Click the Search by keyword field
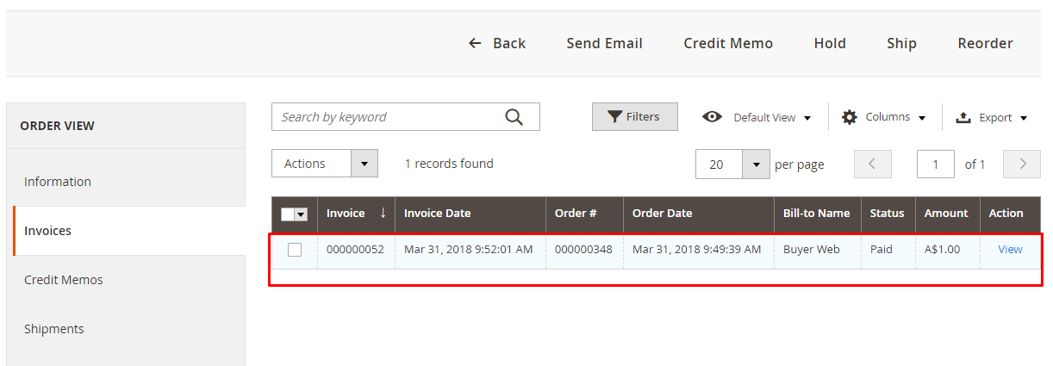Screen dimensions: 1053x366 tap(388, 117)
